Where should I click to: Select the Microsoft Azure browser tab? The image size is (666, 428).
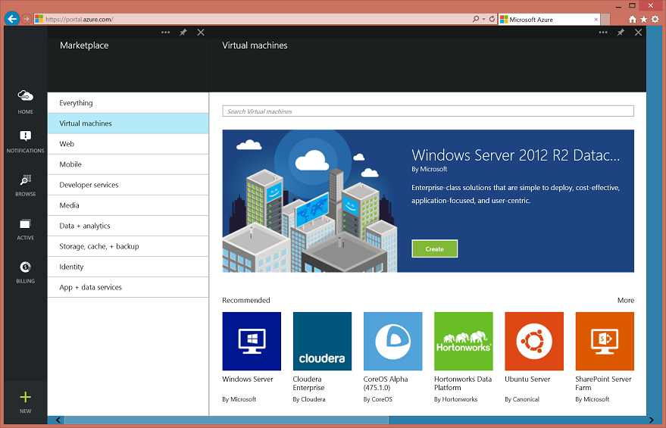[x=549, y=19]
